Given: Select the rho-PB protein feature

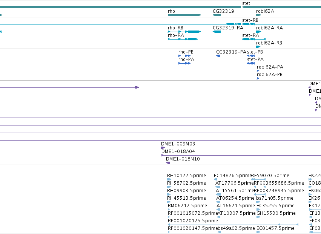Looking at the screenshot, I should (x=184, y=56).
